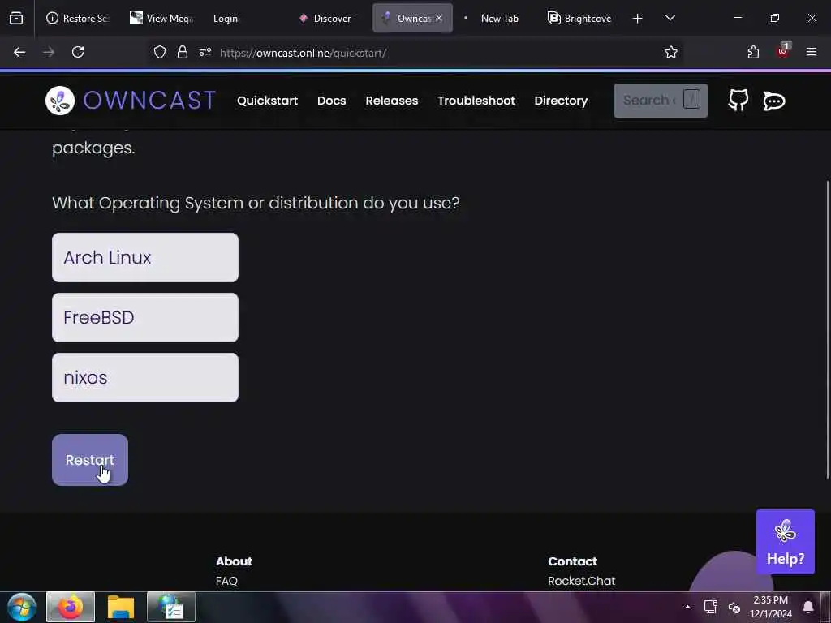The image size is (831, 623).
Task: Open the Quickstart nav link
Action: click(267, 101)
